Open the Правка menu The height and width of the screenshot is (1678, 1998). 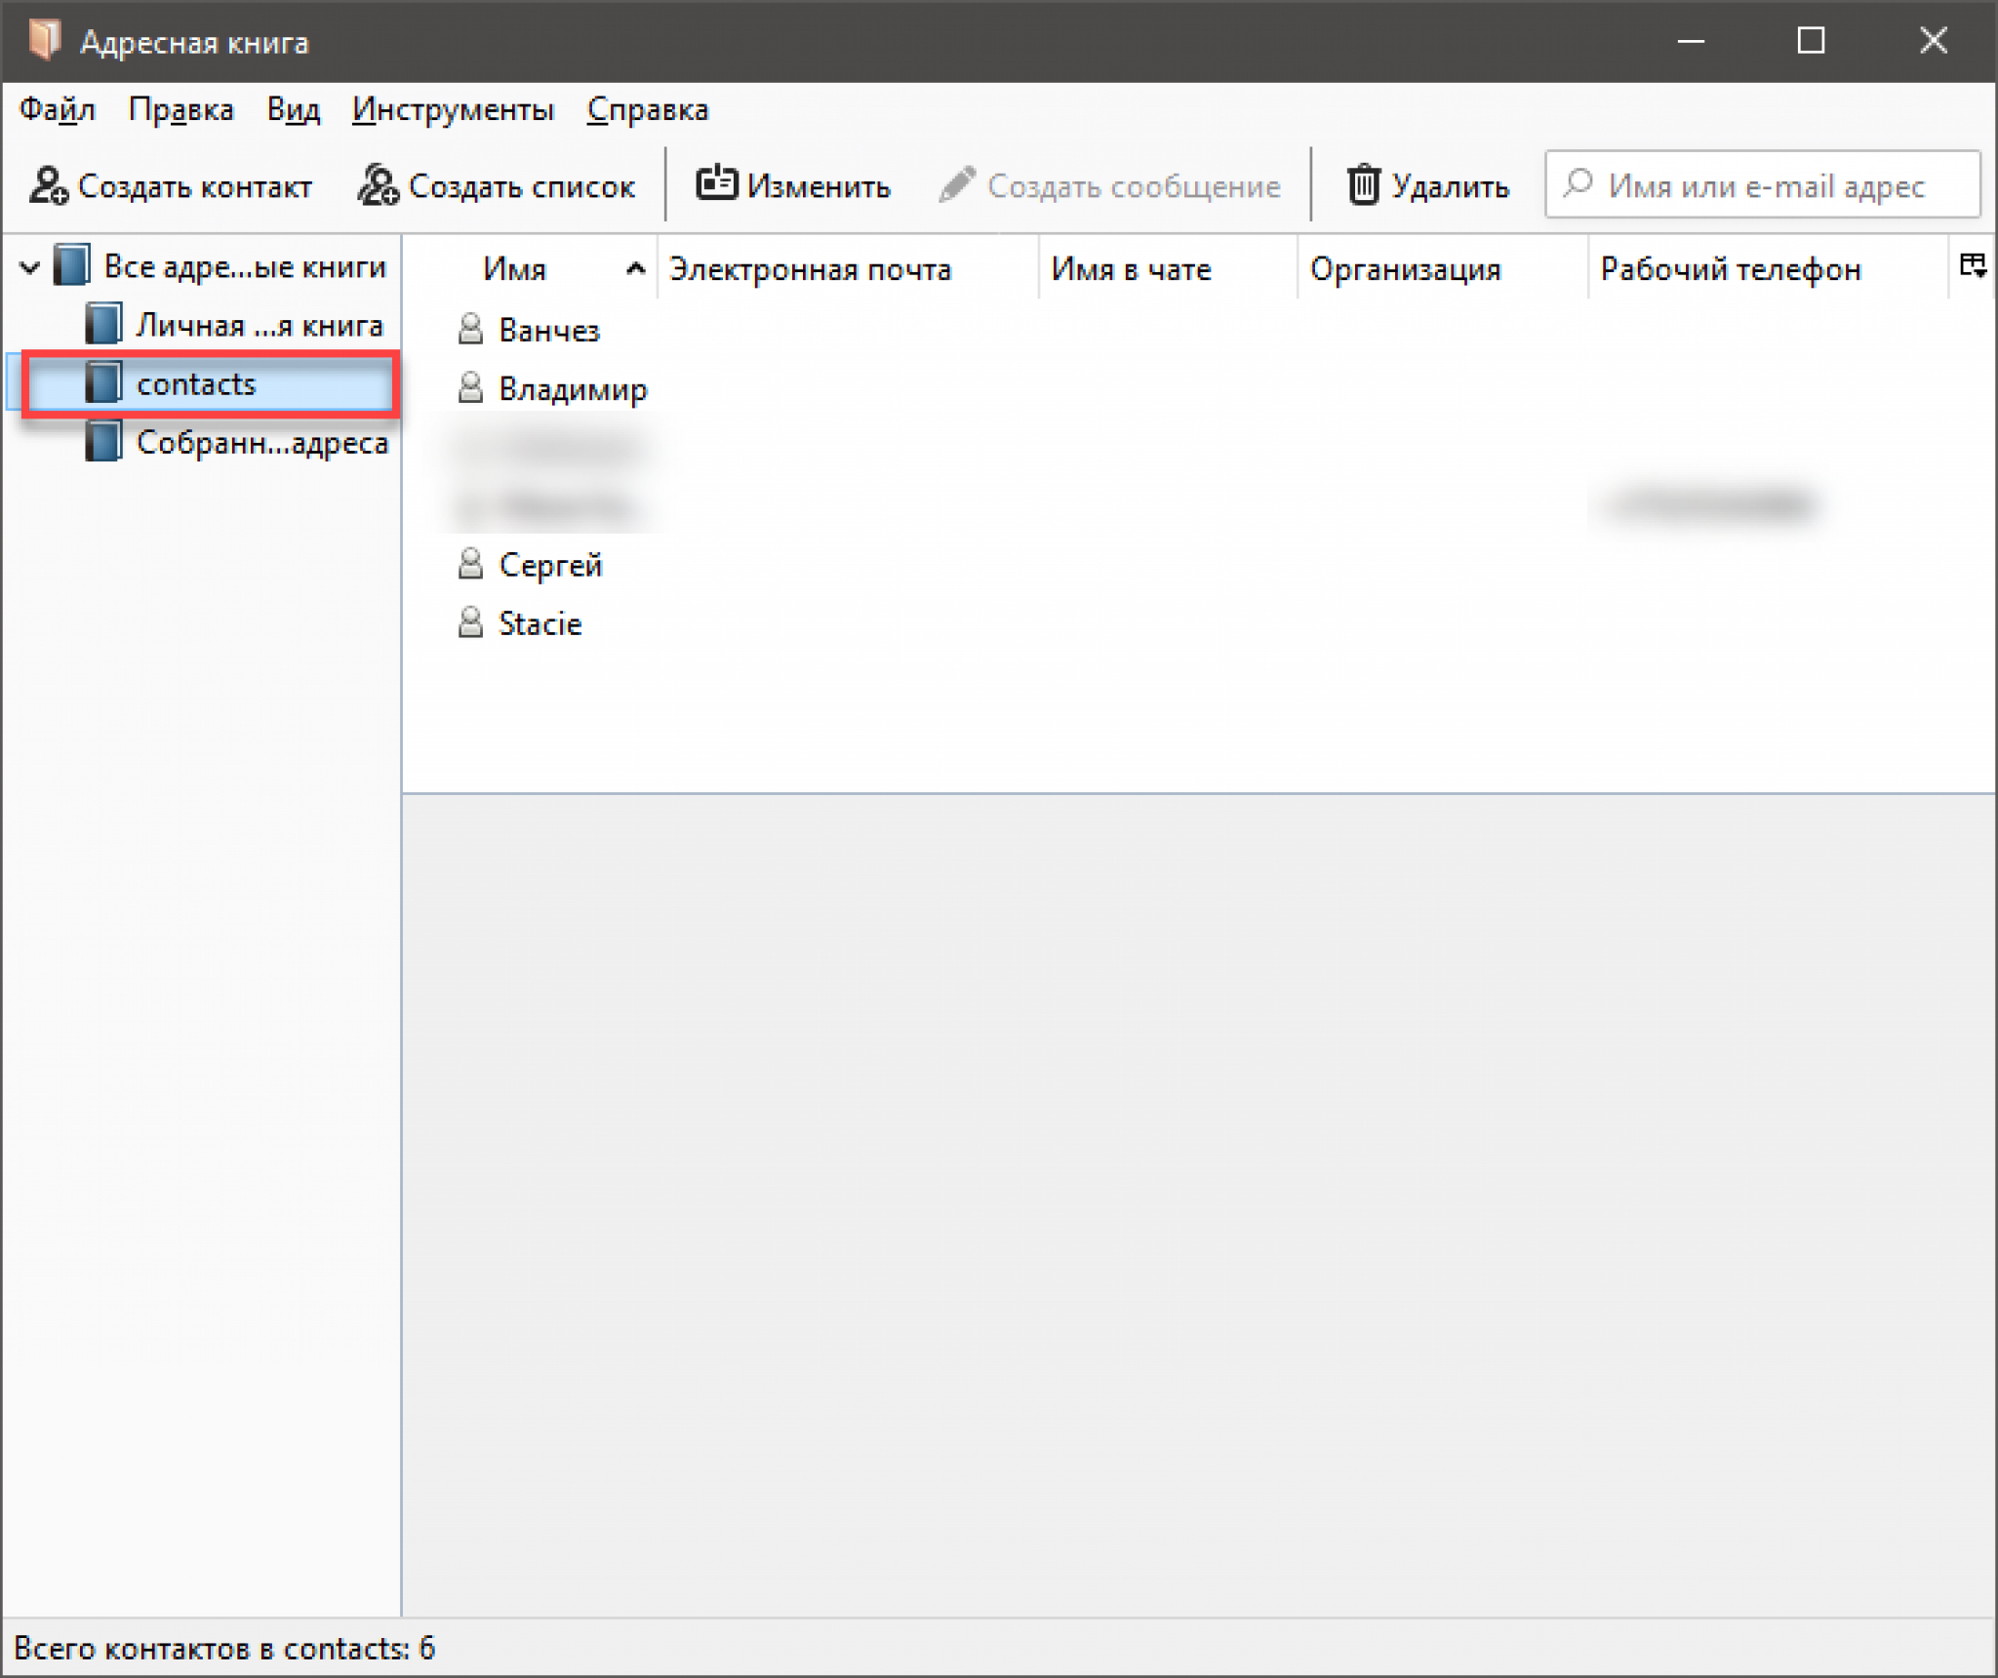click(x=181, y=109)
